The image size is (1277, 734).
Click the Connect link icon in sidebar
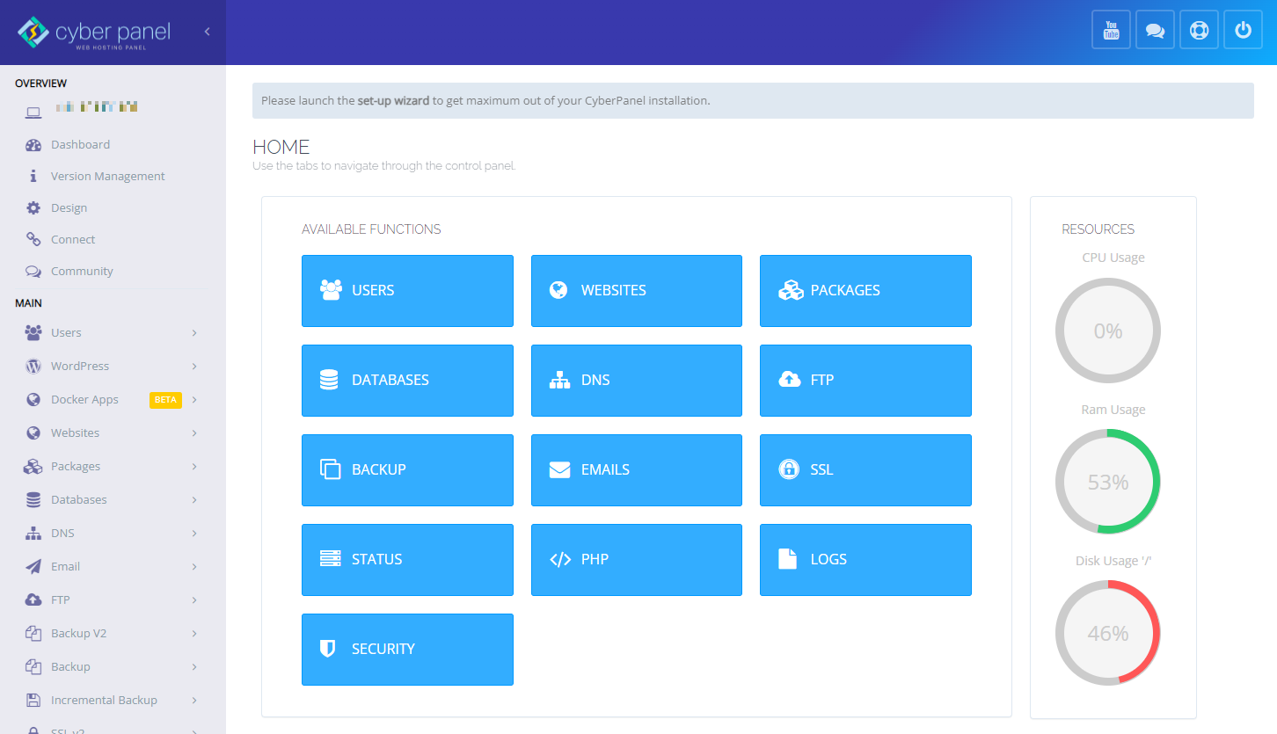33,240
